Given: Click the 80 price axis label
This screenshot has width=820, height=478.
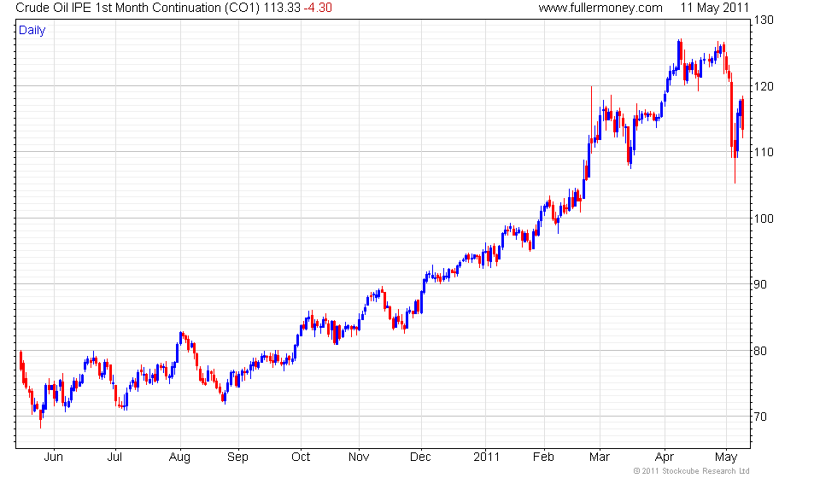Looking at the screenshot, I should point(760,351).
